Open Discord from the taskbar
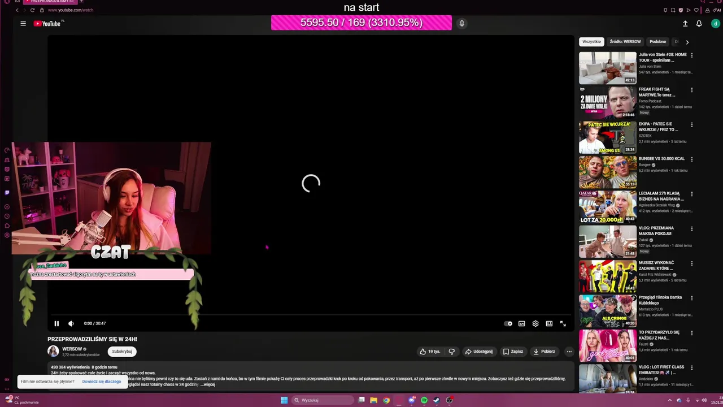Image resolution: width=723 pixels, height=407 pixels. [412, 400]
